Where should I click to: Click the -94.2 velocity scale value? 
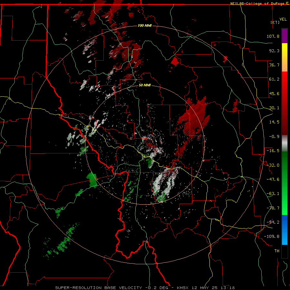[x=273, y=222]
